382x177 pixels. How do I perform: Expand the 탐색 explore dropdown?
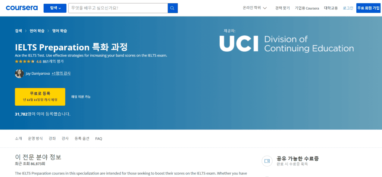55,8
